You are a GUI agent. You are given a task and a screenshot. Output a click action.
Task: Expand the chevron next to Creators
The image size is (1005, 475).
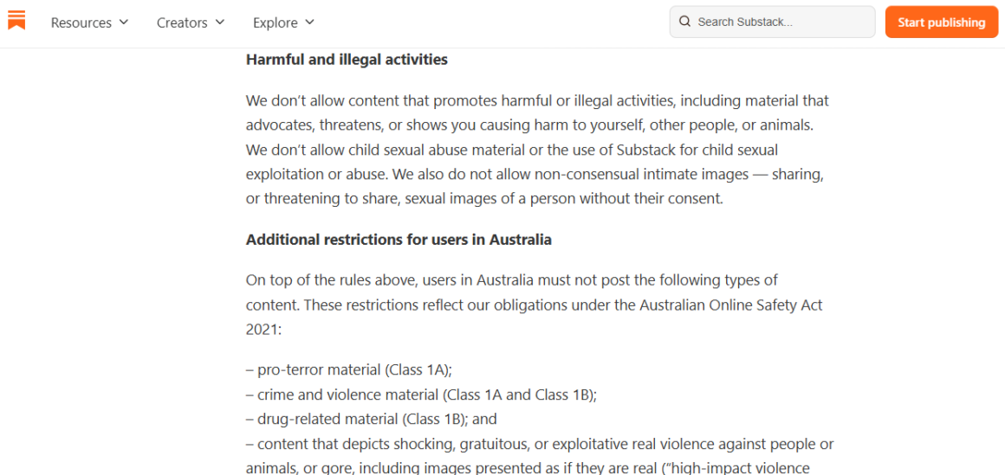[x=220, y=22]
